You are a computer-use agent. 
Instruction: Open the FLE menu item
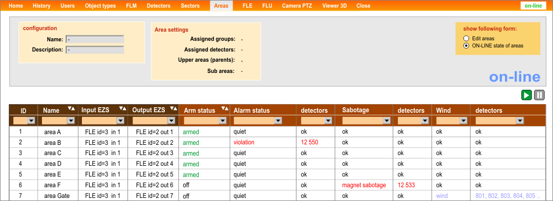point(248,6)
